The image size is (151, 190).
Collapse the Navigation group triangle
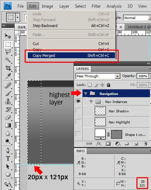coord(86,94)
